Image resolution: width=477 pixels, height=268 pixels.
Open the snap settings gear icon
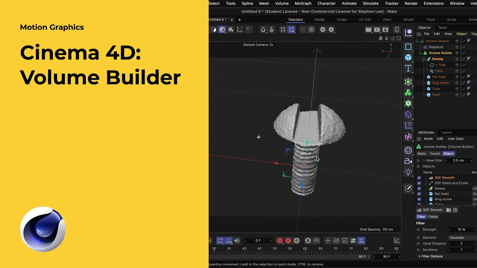pos(271,29)
